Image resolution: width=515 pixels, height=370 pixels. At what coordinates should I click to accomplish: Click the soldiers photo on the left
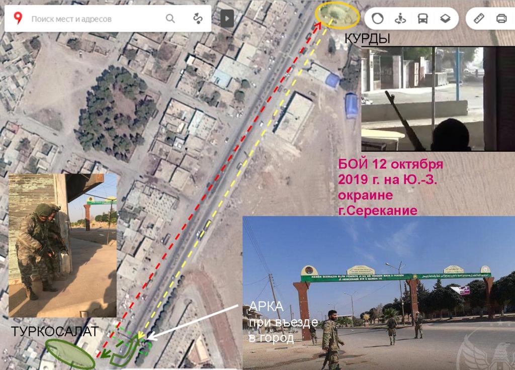click(x=62, y=245)
